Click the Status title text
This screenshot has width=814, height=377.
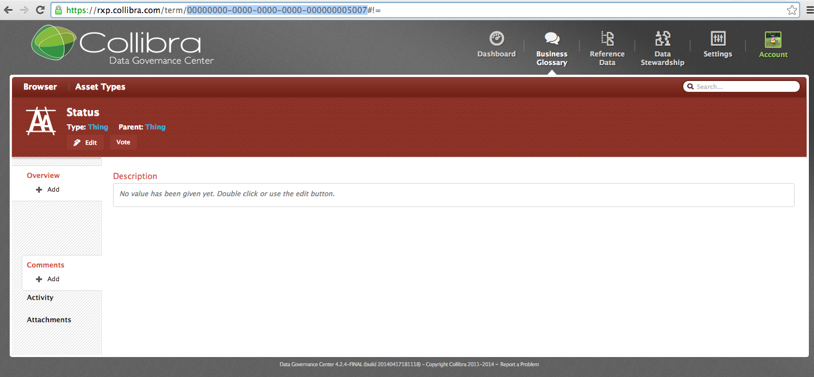(83, 112)
